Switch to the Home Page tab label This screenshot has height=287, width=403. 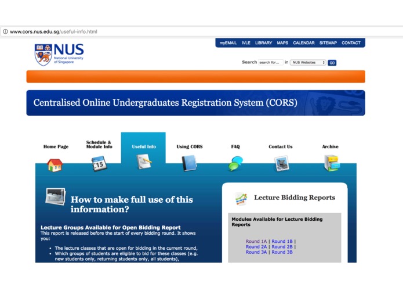pos(56,146)
